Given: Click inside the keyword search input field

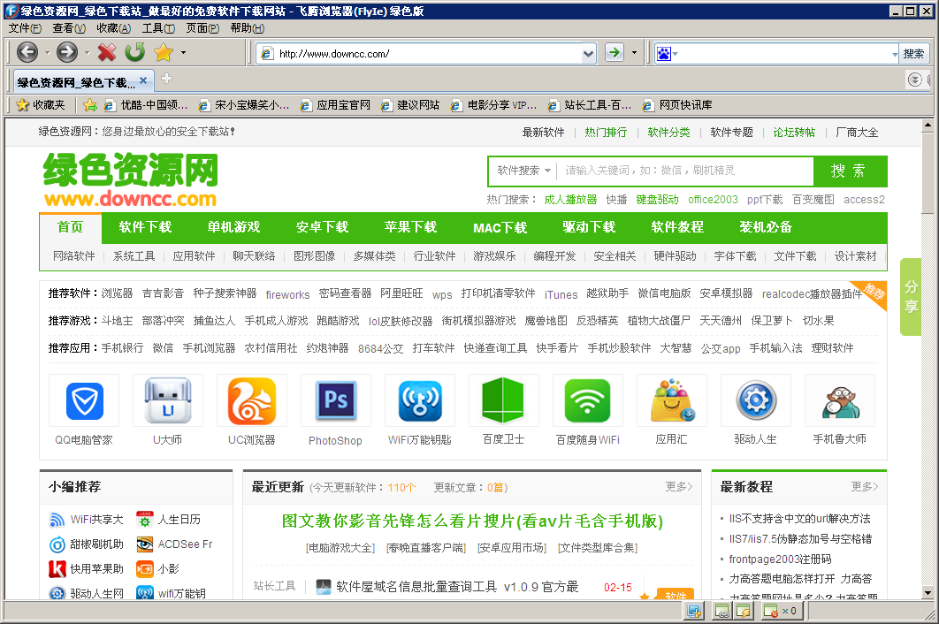Looking at the screenshot, I should [685, 171].
